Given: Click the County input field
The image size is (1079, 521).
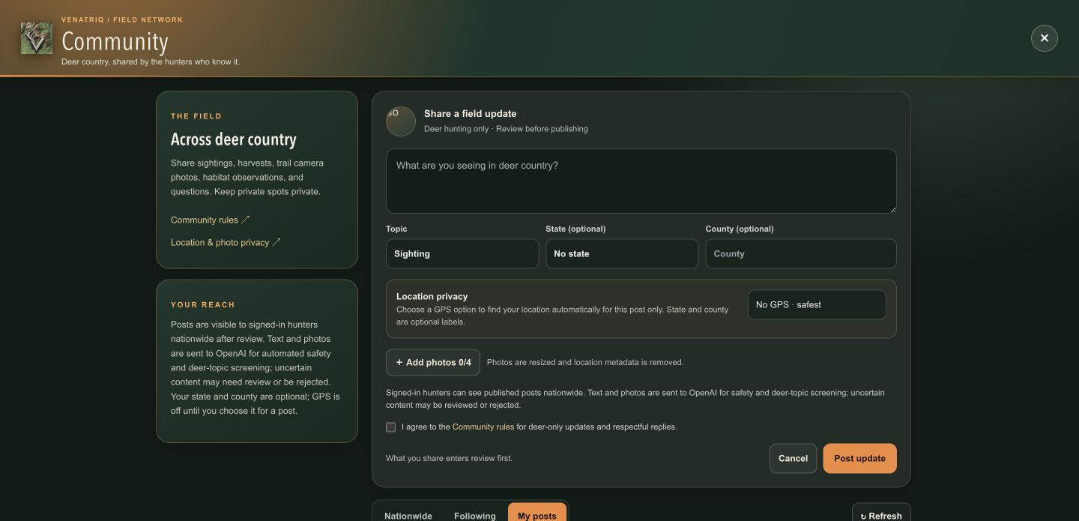Looking at the screenshot, I should pyautogui.click(x=800, y=253).
